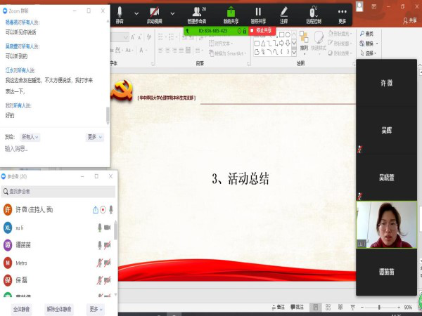
Task: Click the PowerPoint zoom slider in status bar
Action: (x=379, y=308)
